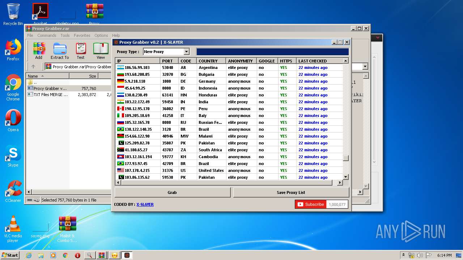Show hidden system tray icons

404,255
